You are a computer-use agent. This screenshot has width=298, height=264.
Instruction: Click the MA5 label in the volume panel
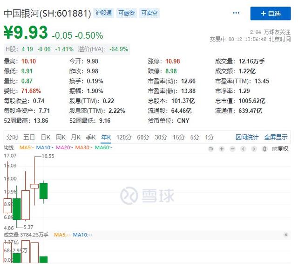pyautogui.click(x=62, y=235)
